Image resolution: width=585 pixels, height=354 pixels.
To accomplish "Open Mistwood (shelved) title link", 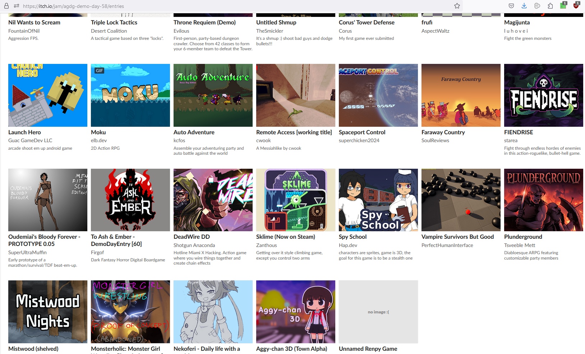I will tap(33, 349).
